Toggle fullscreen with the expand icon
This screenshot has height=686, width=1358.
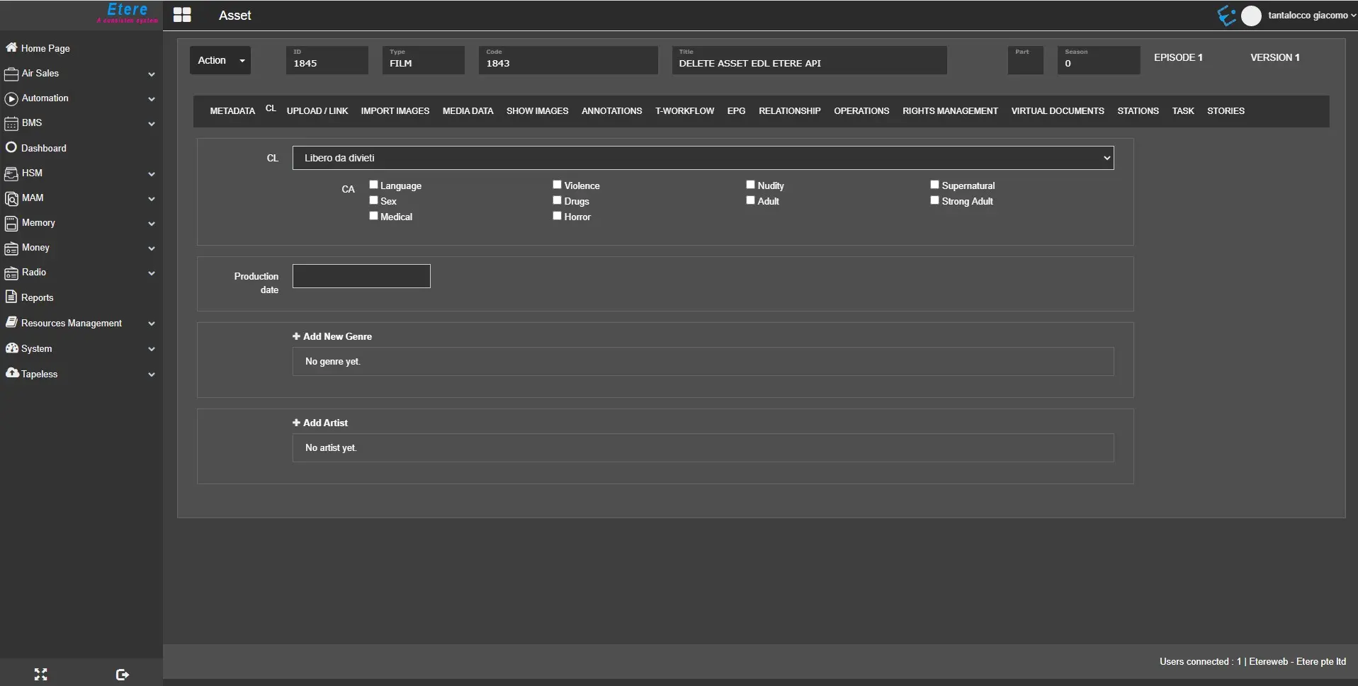coord(40,674)
